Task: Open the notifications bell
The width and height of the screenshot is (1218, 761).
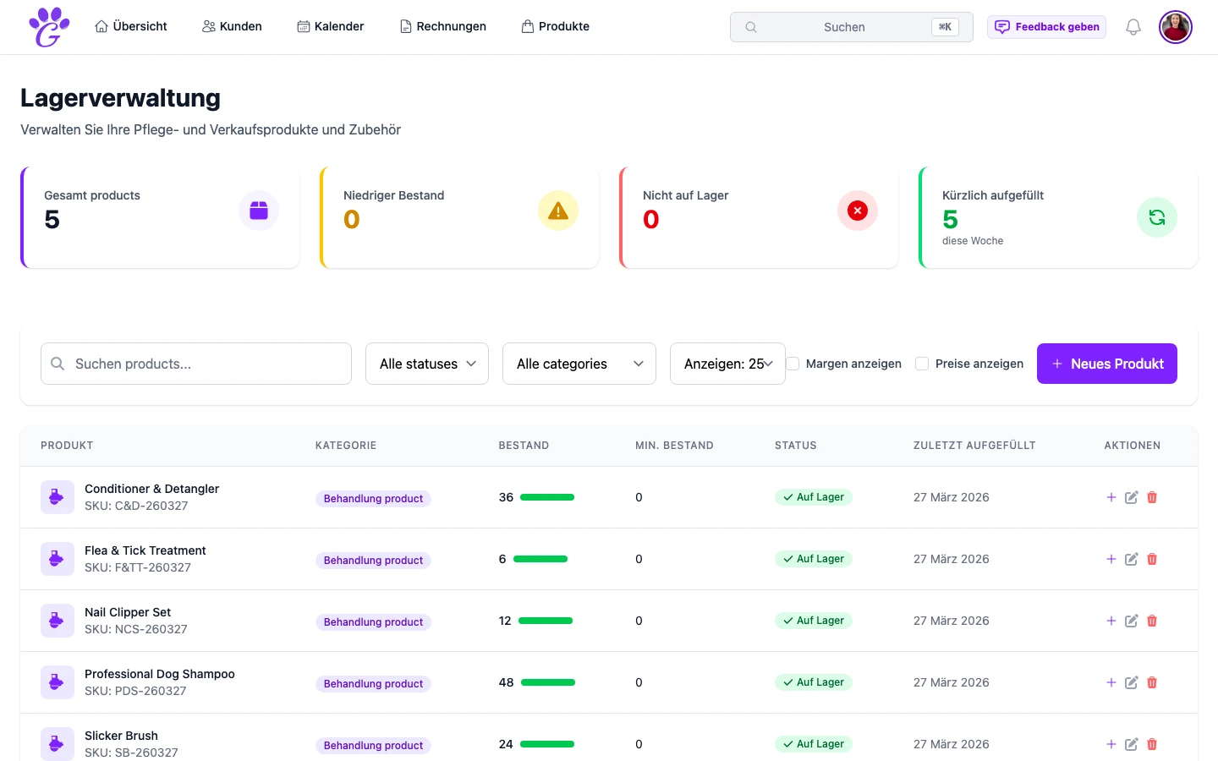Action: pyautogui.click(x=1133, y=27)
